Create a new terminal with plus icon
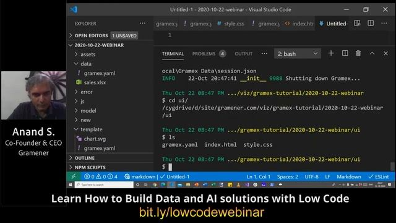This screenshot has width=396, height=223. [331, 53]
